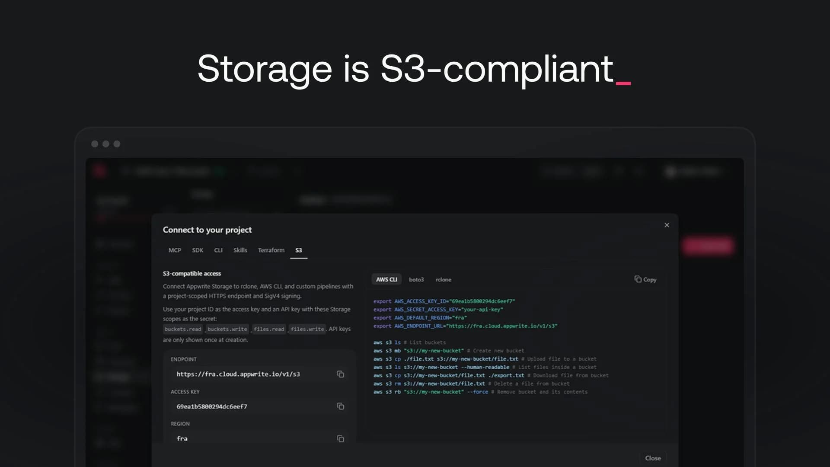Click the 'Delete a file from bucket' line
Viewport: 830px width, 467px height.
click(x=472, y=384)
